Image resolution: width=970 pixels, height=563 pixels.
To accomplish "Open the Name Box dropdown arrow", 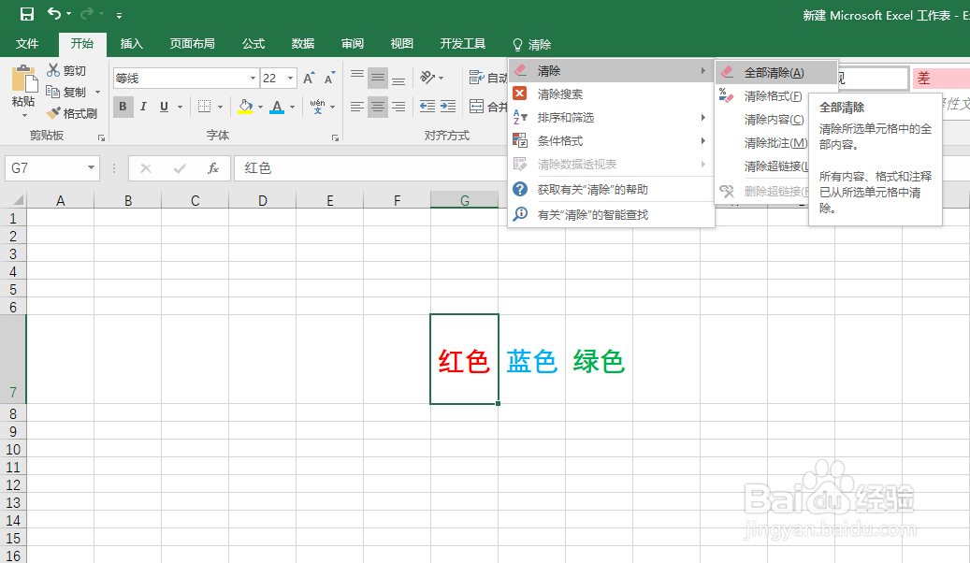I will point(91,167).
